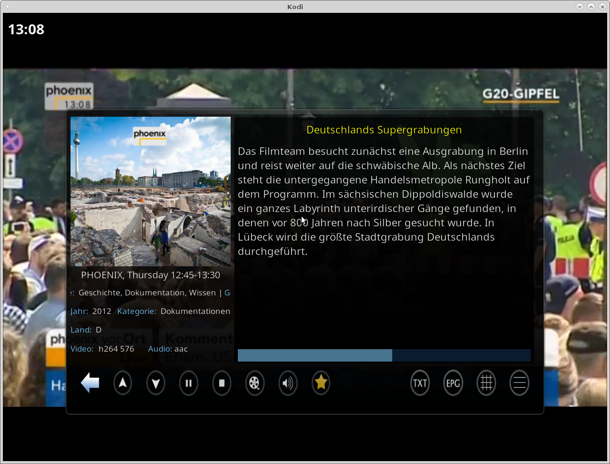The image size is (610, 464).
Task: Click the title Deutschlands Supergrabungen
Action: (384, 130)
